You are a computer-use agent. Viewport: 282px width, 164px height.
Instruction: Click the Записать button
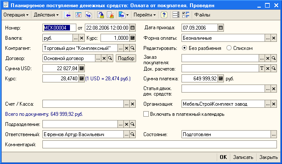243,157
